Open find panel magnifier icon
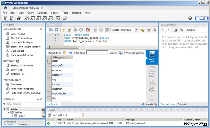This screenshot has height=128, width=210. (x=155, y=30)
